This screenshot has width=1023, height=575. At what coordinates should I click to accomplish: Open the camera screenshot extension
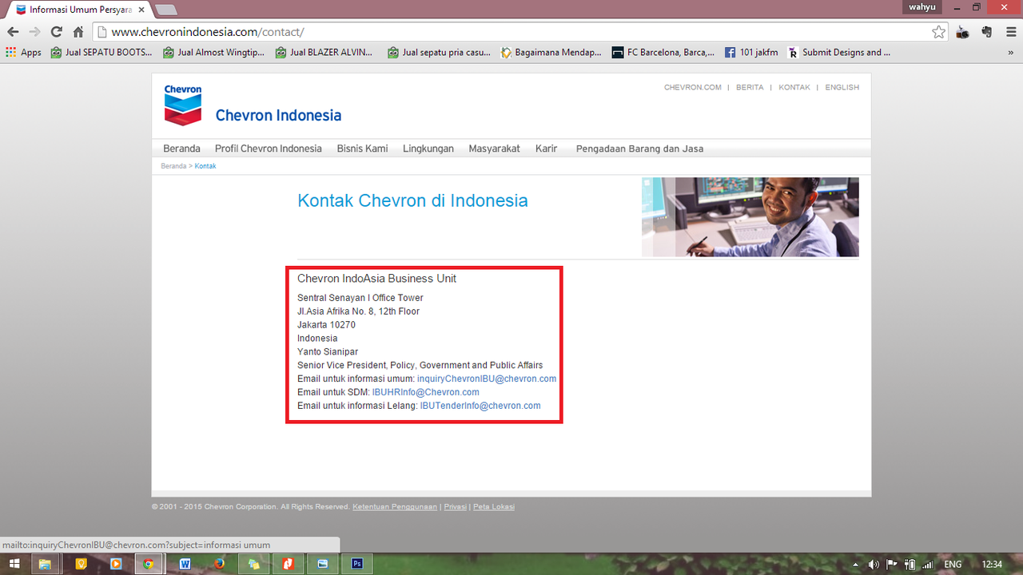click(963, 32)
